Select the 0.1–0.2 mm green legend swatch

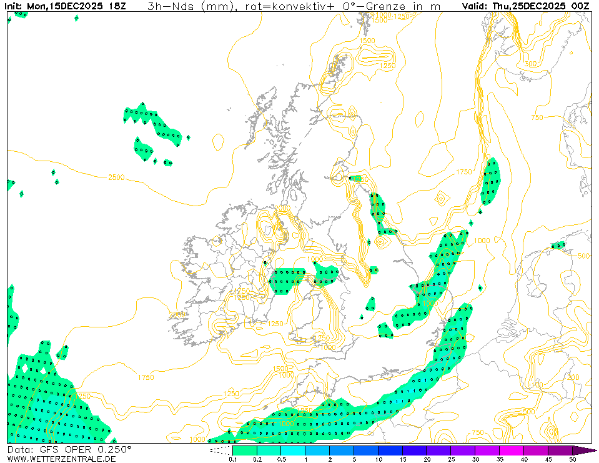pos(244,450)
